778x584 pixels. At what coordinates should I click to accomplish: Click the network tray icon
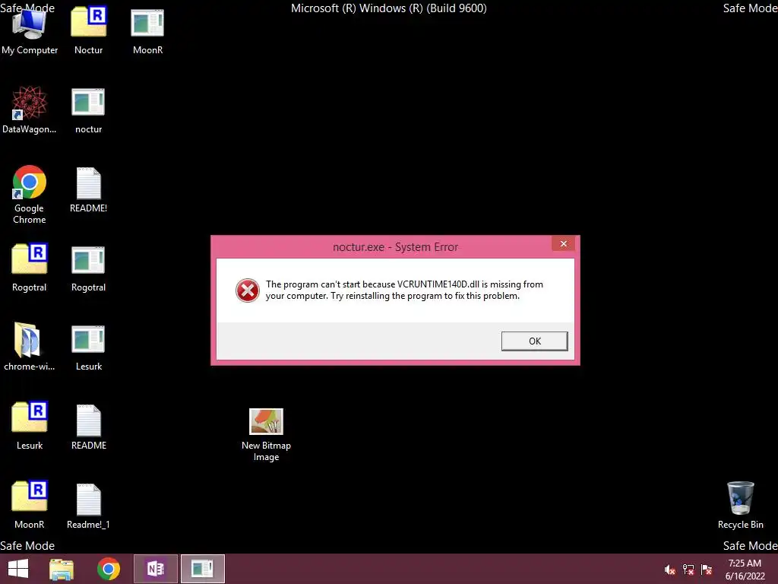688,570
